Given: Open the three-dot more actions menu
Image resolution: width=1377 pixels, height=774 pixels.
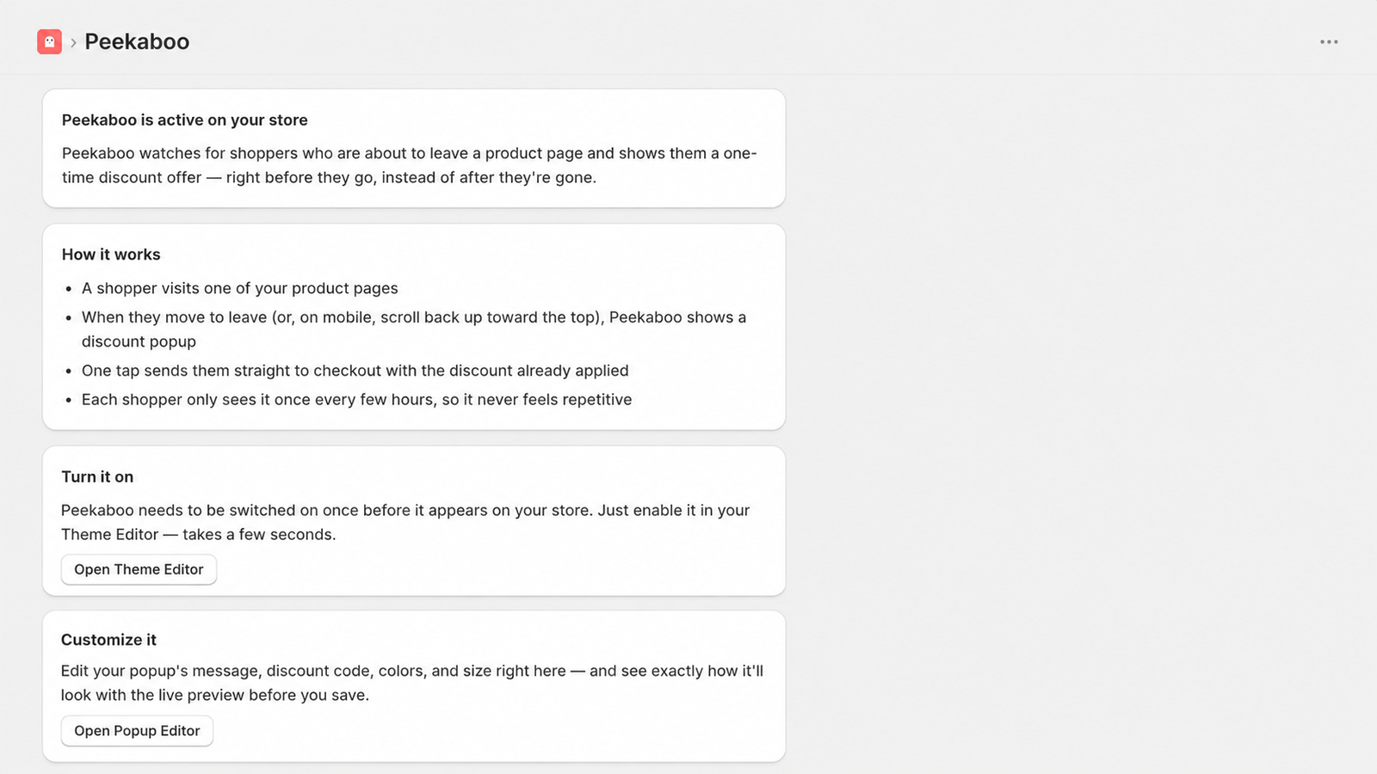Looking at the screenshot, I should pos(1329,41).
